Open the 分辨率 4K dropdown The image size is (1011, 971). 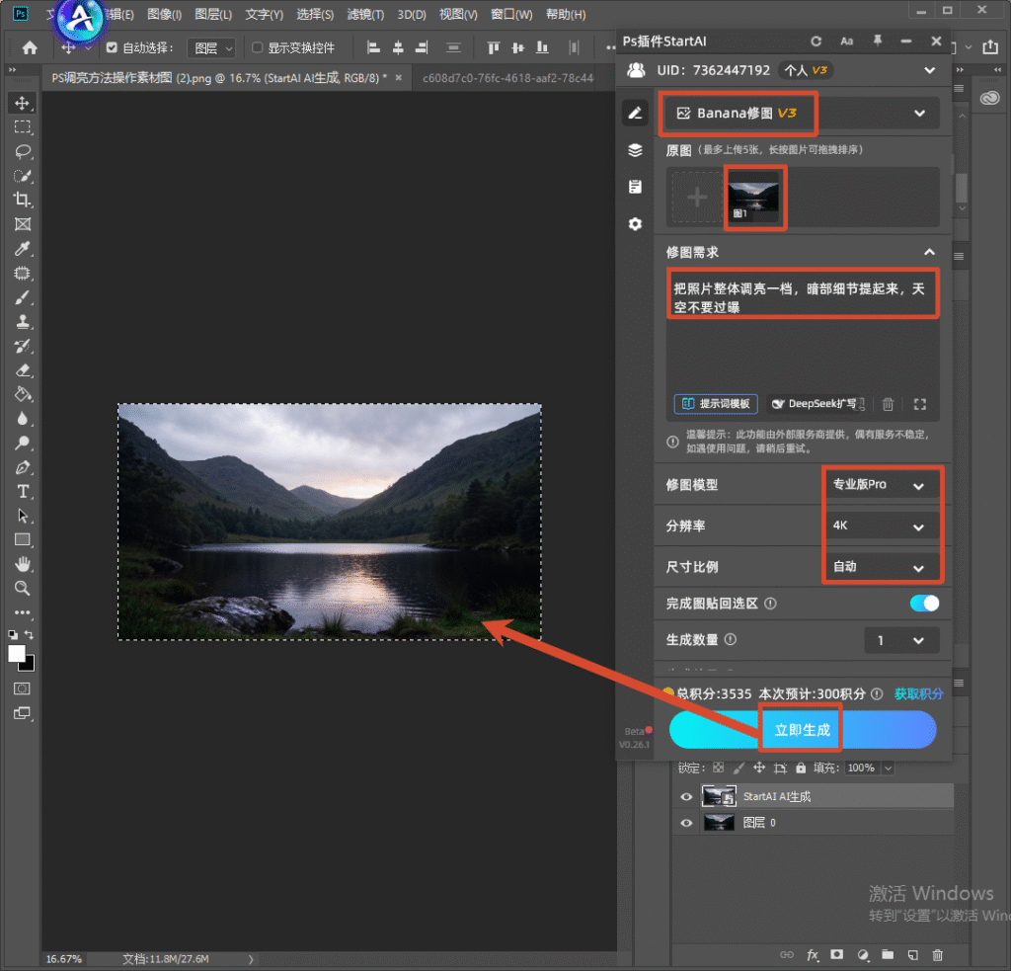click(x=880, y=526)
